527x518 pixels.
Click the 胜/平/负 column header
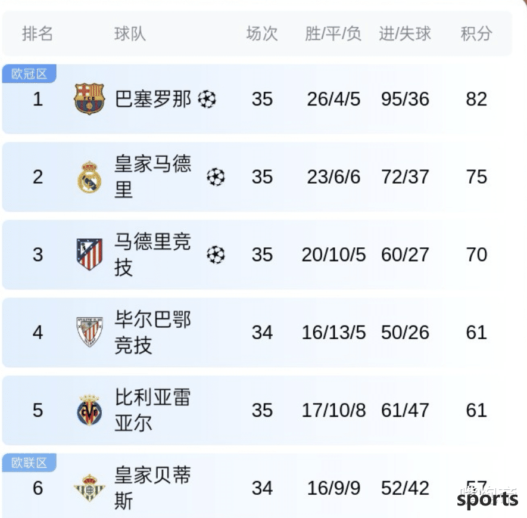point(333,33)
